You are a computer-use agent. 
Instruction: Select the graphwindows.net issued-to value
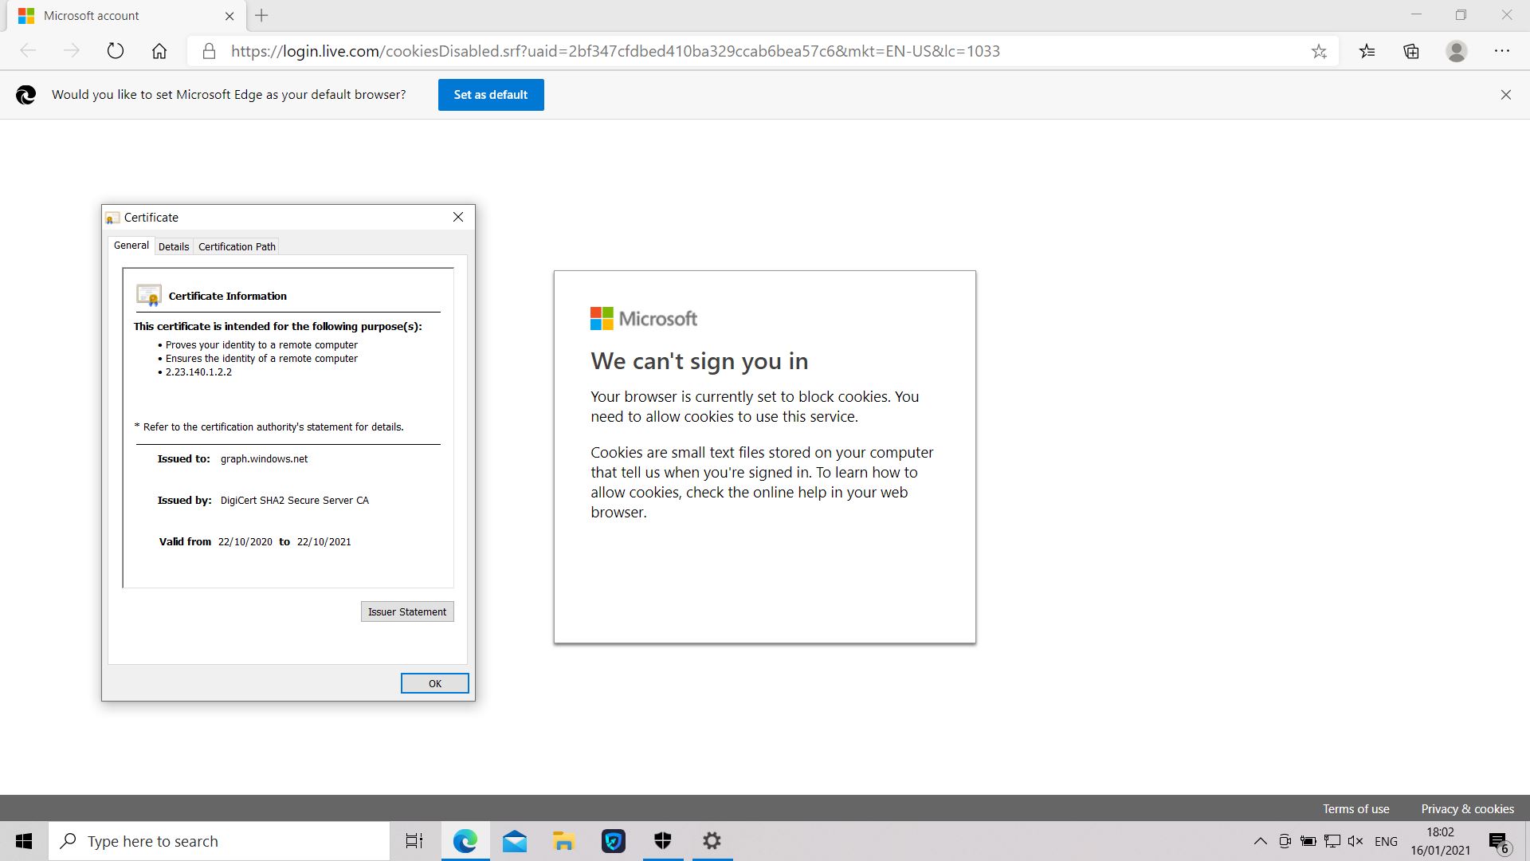[x=264, y=459]
